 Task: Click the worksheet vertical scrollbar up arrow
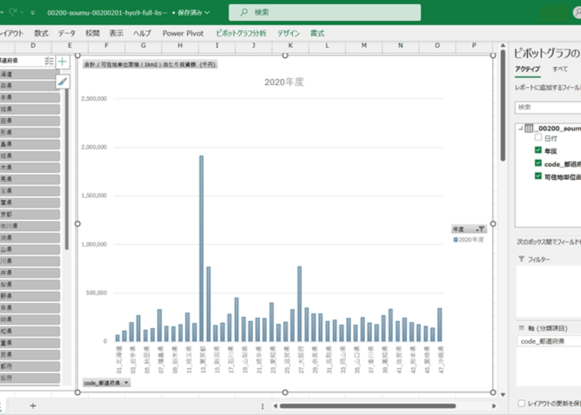coord(503,45)
